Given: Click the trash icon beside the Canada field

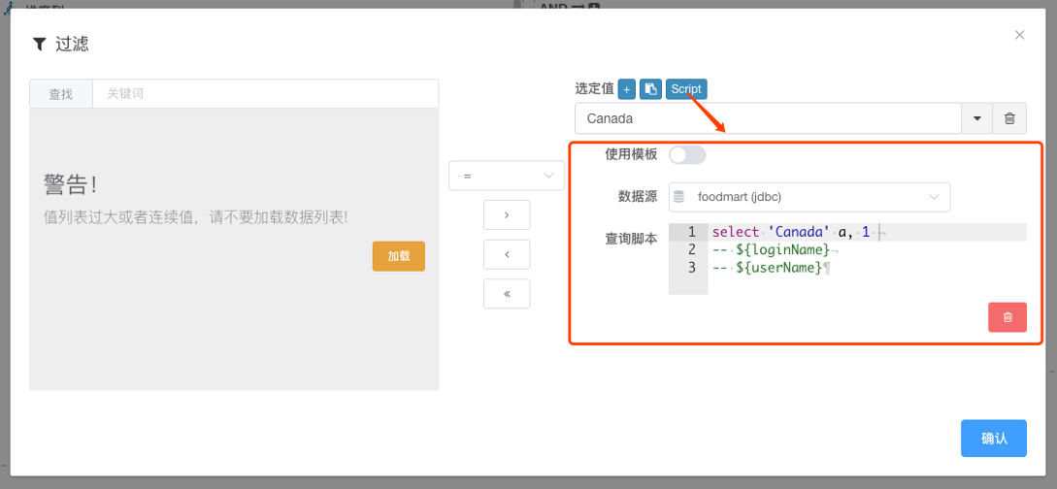Looking at the screenshot, I should (x=1009, y=118).
